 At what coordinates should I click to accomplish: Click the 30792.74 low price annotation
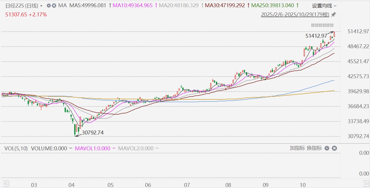(93, 133)
